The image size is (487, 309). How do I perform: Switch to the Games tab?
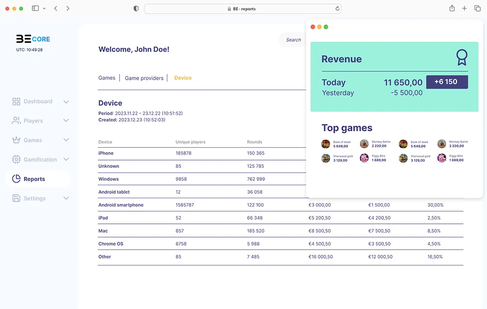click(107, 78)
